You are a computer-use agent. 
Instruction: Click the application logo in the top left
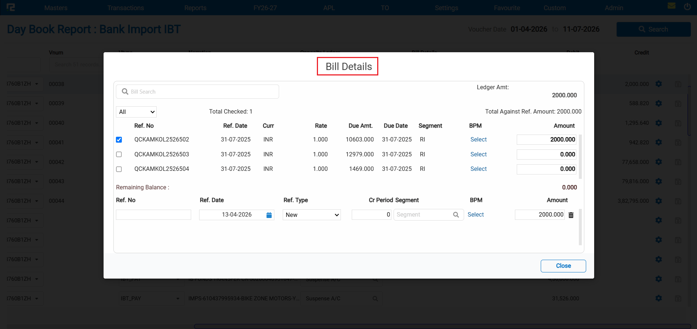(11, 7)
